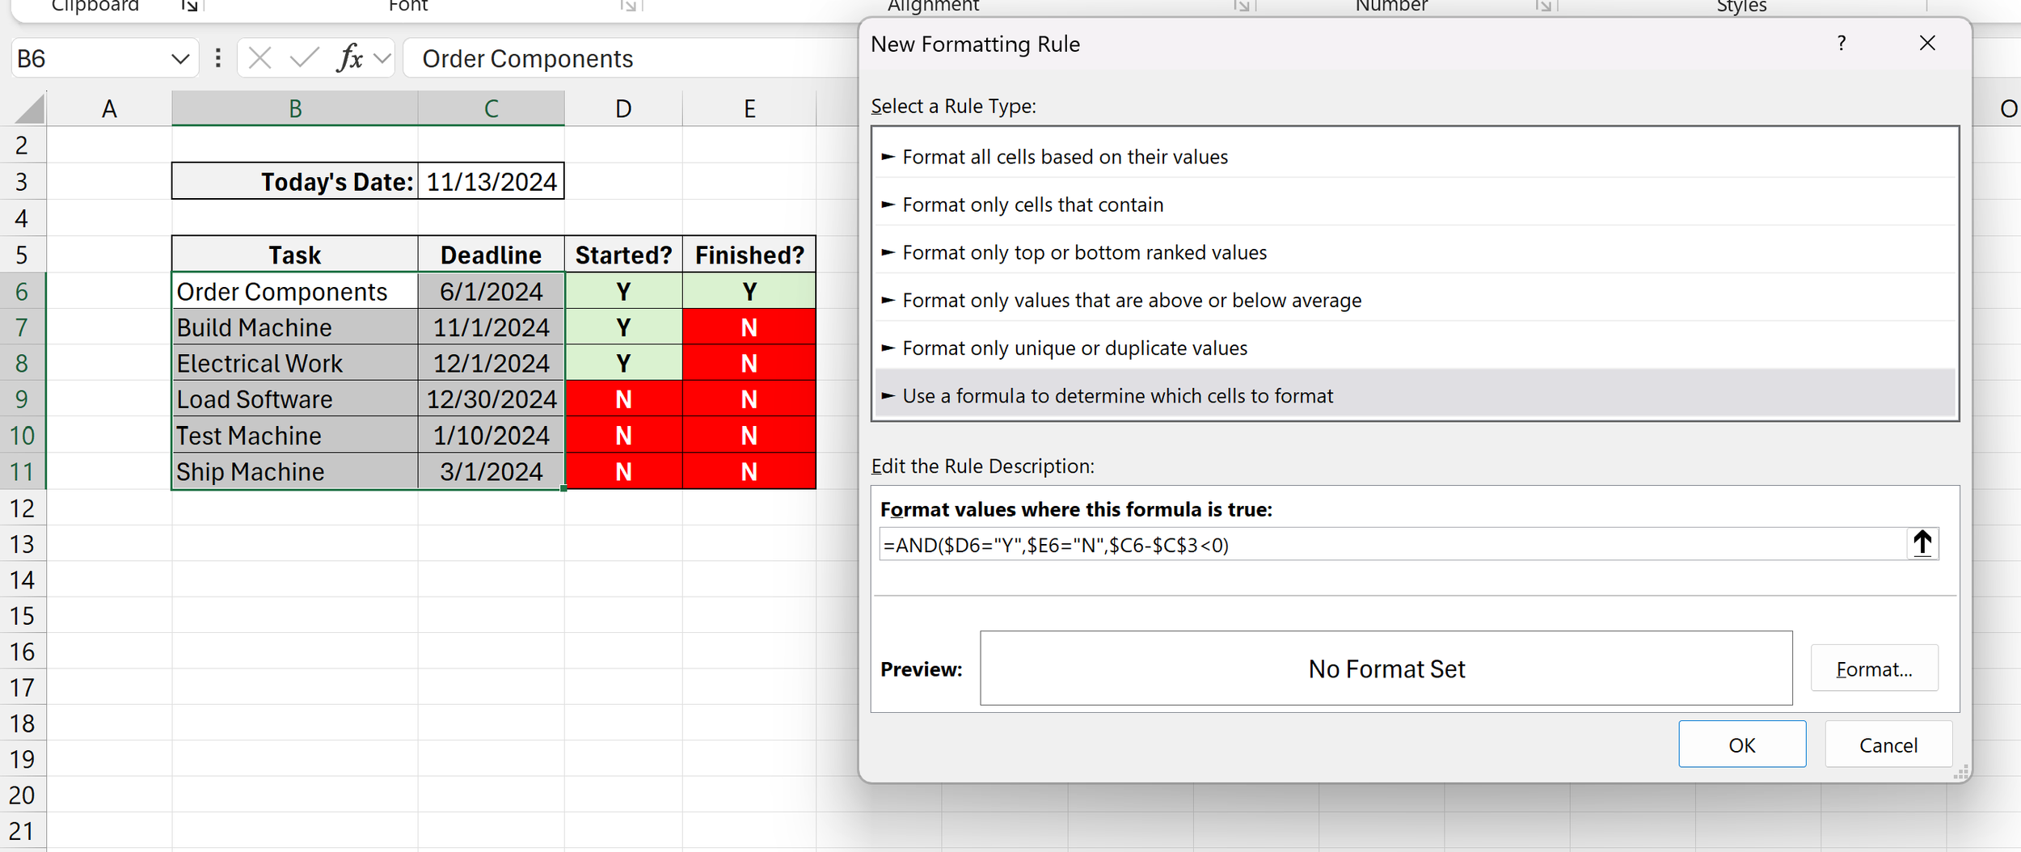Click the Cancel (X) icon in formula bar
Image resolution: width=2021 pixels, height=852 pixels.
[x=259, y=57]
